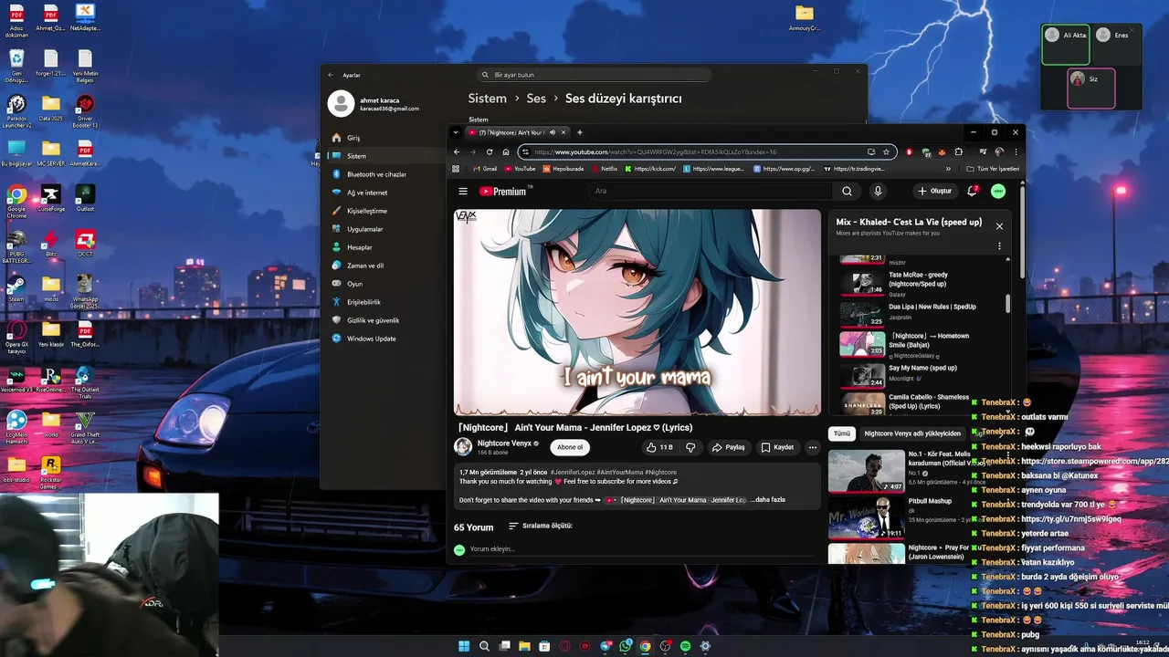Open the Mix playlist options menu
The image size is (1169, 657).
click(x=999, y=246)
